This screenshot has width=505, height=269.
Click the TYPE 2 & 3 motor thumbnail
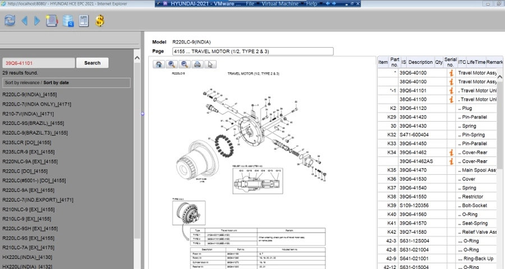click(x=189, y=213)
